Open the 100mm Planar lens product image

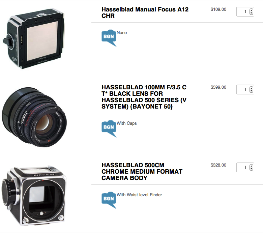tap(34, 117)
